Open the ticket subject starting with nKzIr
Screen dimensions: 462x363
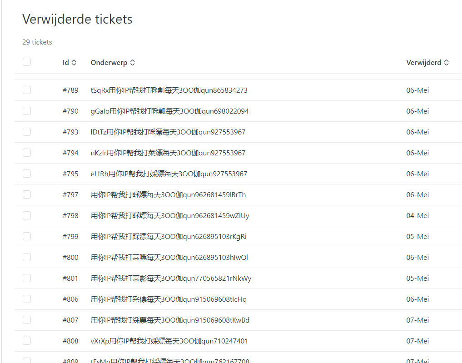click(x=168, y=153)
